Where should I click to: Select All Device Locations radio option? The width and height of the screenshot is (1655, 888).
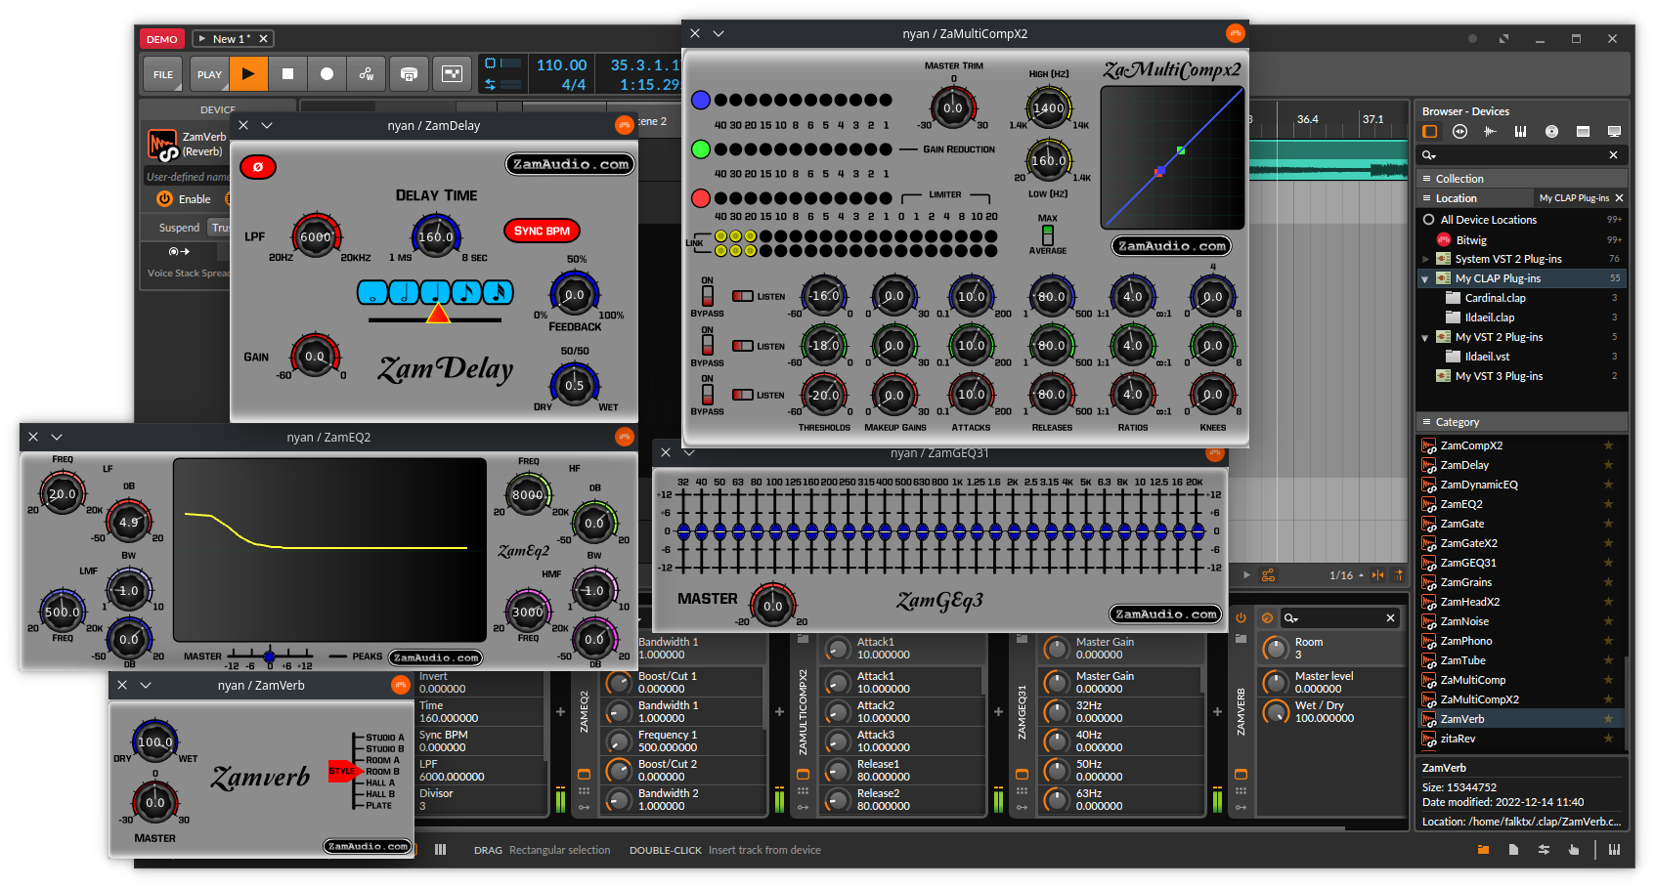(1428, 220)
